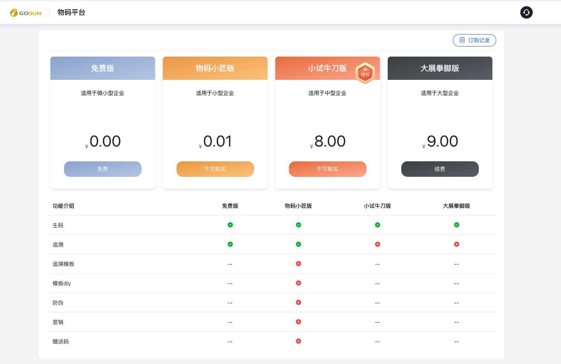Click 不可购买 button under 小试牛刀版
The width and height of the screenshot is (561, 364).
[328, 169]
